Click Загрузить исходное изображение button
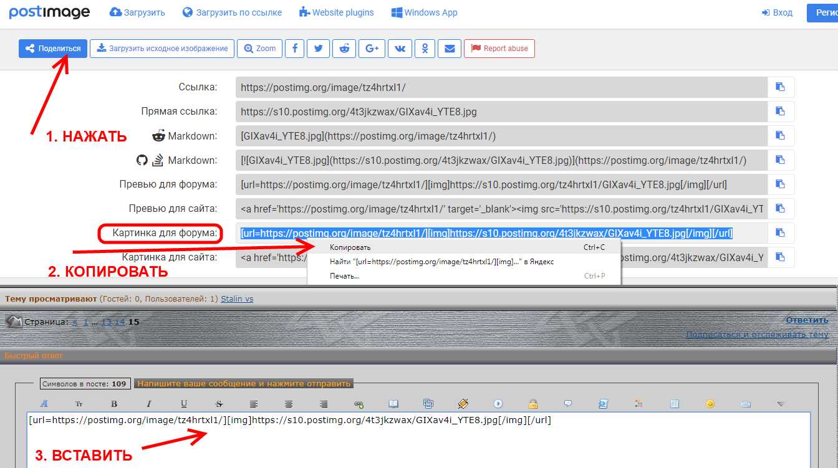This screenshot has height=468, width=838. tap(162, 49)
